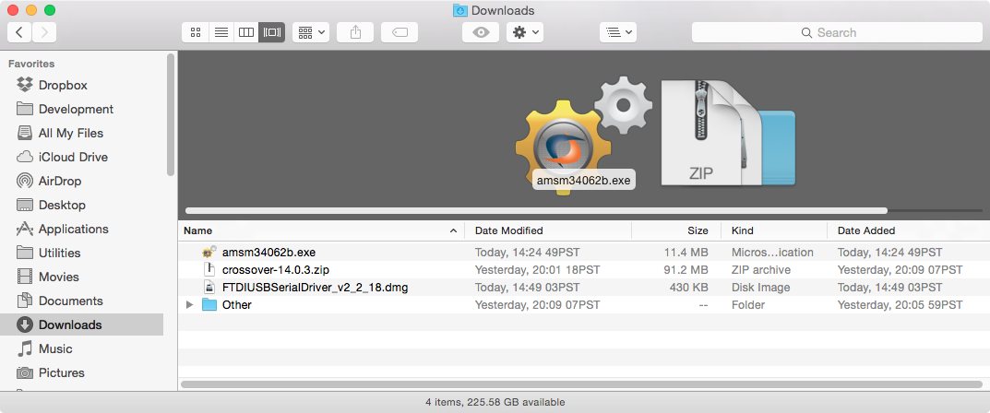Select Cover Flow view button

(272, 33)
